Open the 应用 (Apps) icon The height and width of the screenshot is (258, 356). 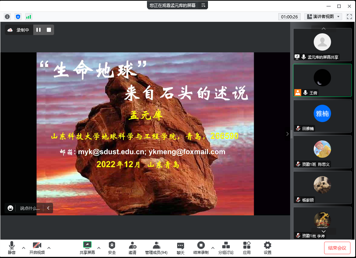tap(247, 248)
